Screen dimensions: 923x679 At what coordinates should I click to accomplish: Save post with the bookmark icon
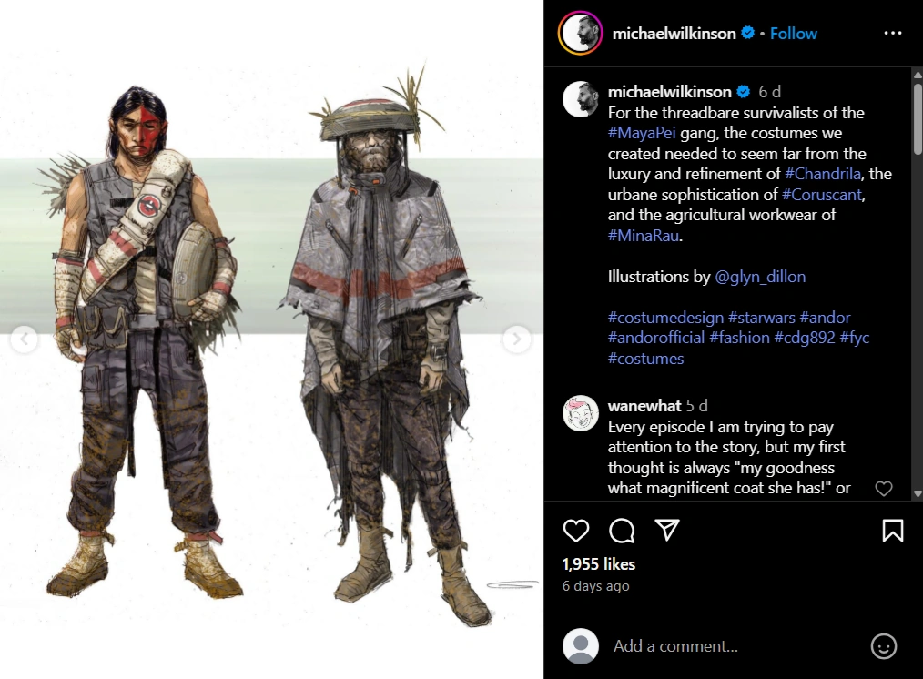(x=892, y=530)
